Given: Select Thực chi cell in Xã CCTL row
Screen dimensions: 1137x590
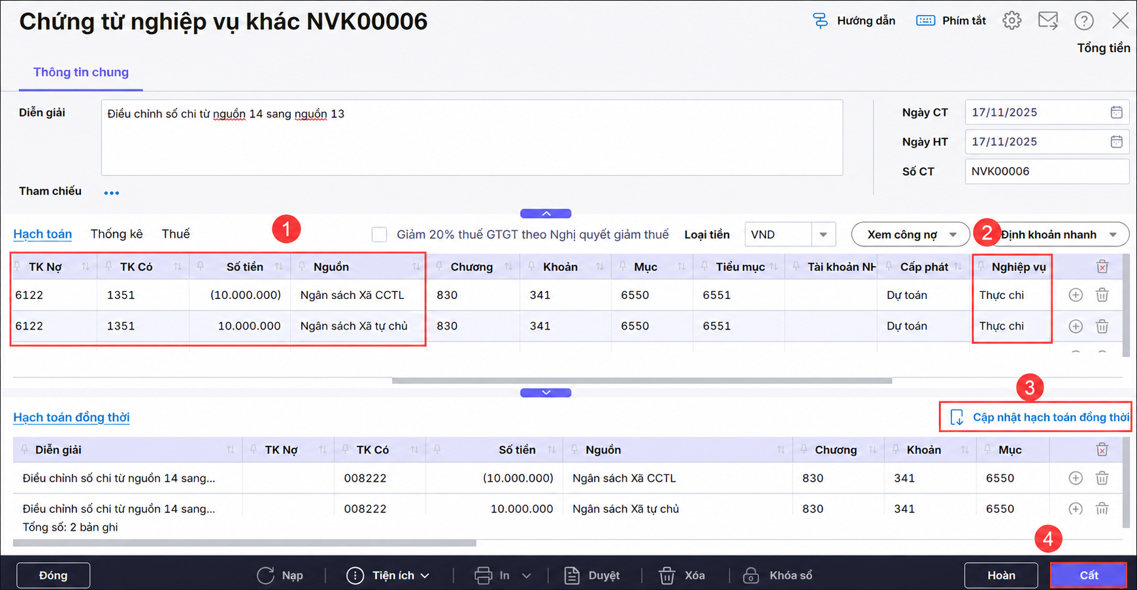Looking at the screenshot, I should pos(1011,295).
